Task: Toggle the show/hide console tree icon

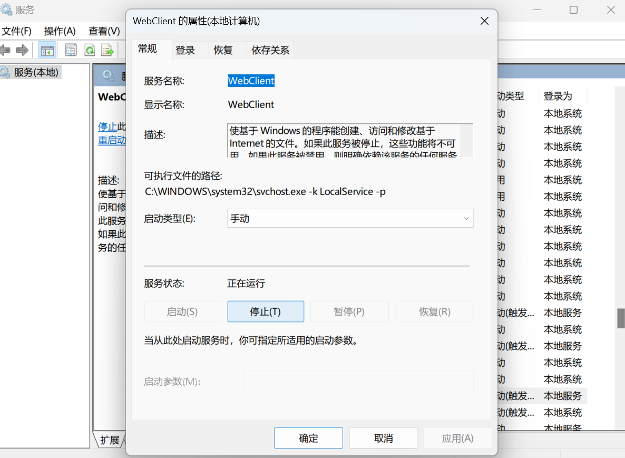Action: coord(47,51)
